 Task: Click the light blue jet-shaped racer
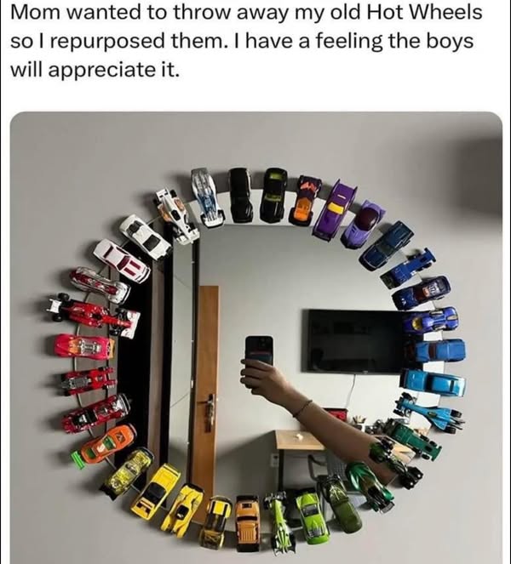(429, 413)
